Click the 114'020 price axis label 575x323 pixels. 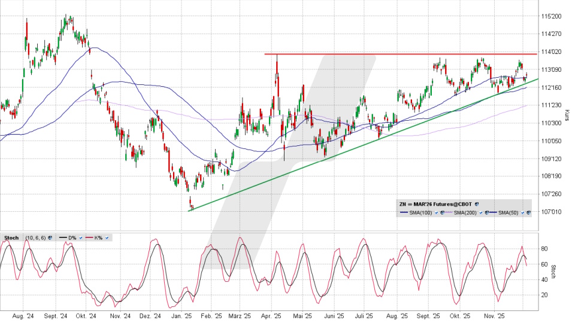551,51
